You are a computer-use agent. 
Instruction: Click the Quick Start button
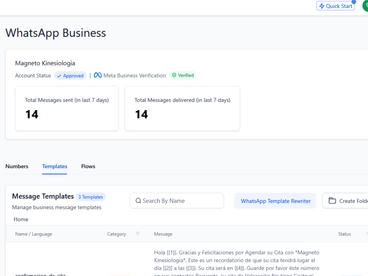pos(335,6)
